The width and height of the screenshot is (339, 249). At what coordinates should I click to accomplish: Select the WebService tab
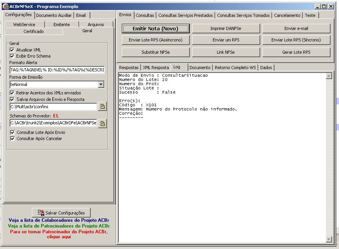tap(24, 25)
